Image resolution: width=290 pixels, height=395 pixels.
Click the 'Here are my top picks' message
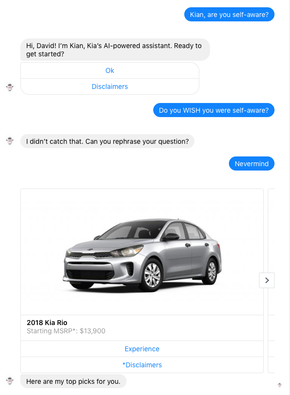(x=73, y=381)
